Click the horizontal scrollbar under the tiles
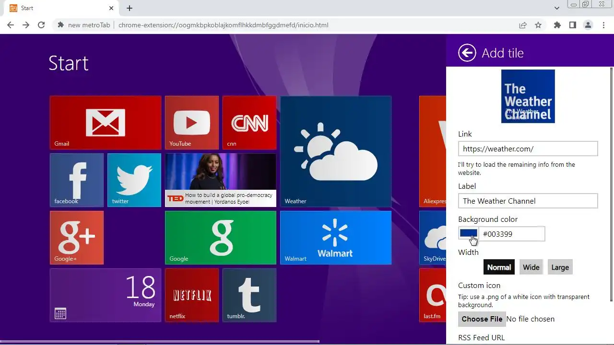The height and width of the screenshot is (345, 614). [160, 342]
